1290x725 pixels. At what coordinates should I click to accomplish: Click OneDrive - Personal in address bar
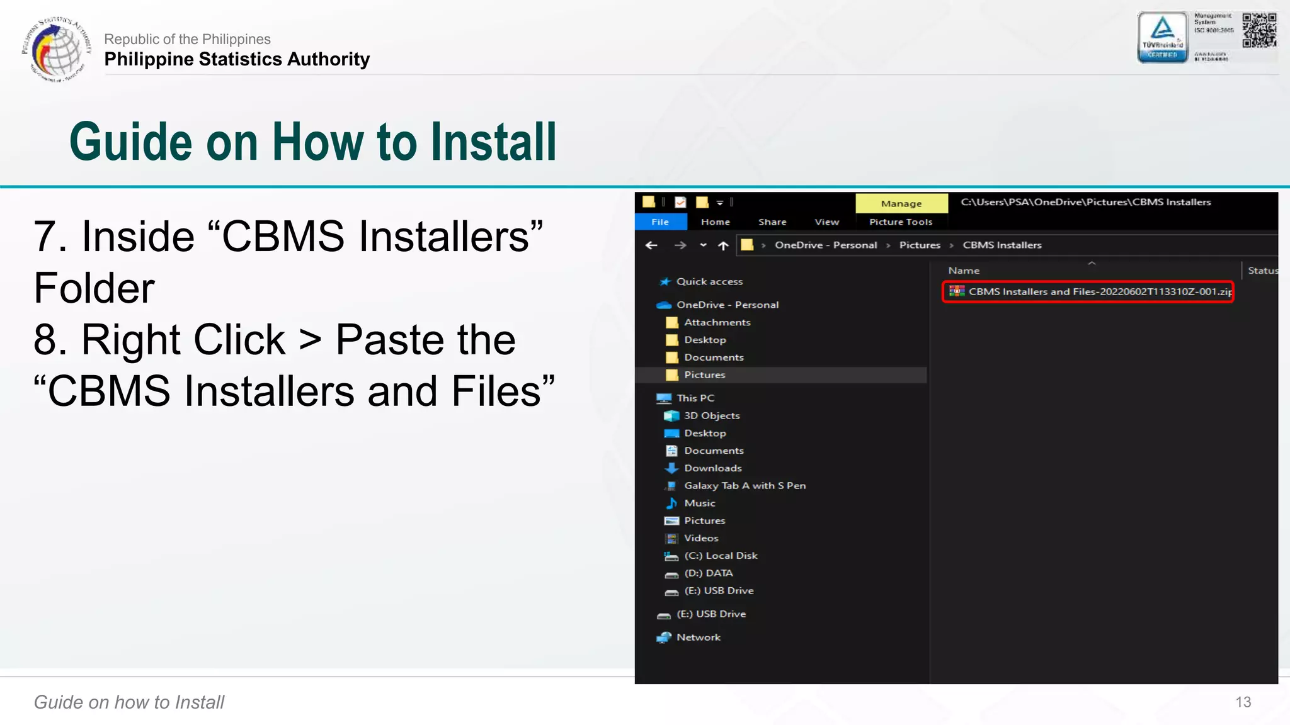[x=826, y=245]
